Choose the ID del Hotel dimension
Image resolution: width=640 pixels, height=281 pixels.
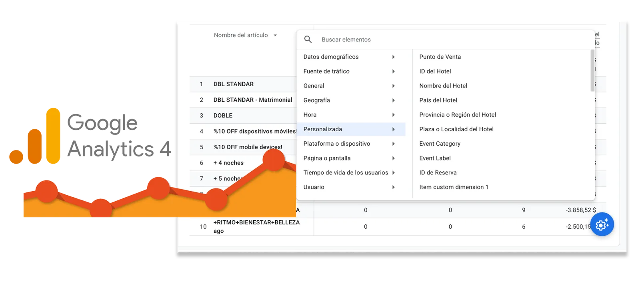435,71
